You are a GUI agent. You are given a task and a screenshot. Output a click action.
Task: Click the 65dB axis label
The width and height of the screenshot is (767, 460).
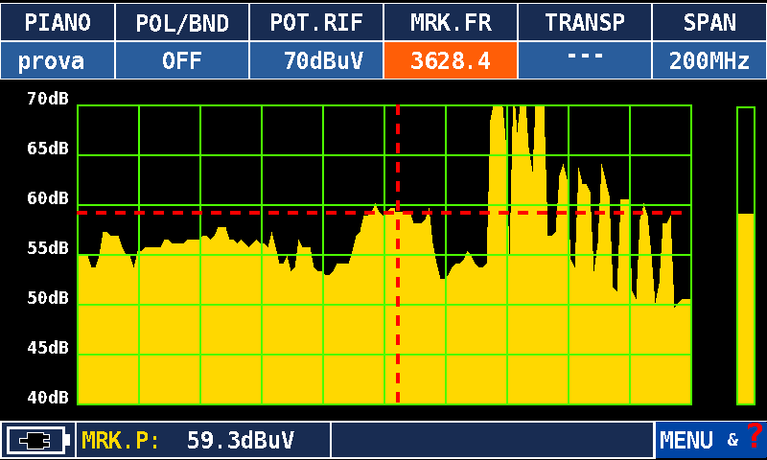point(47,149)
